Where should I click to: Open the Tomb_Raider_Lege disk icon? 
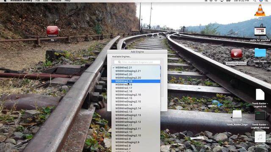237,116
